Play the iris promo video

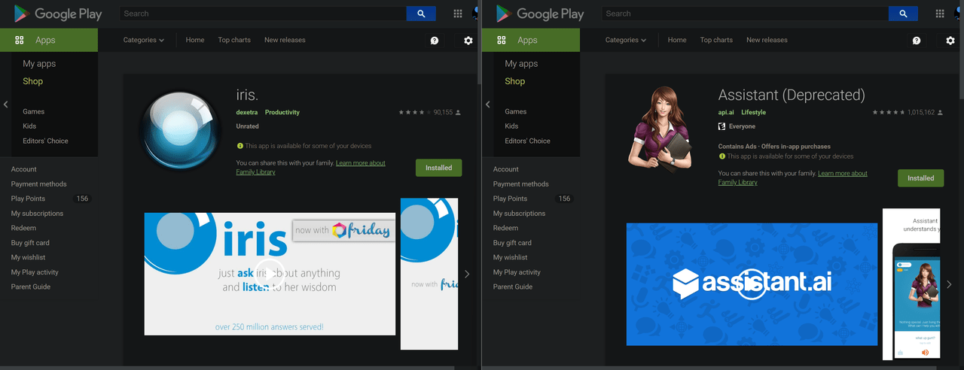point(270,273)
